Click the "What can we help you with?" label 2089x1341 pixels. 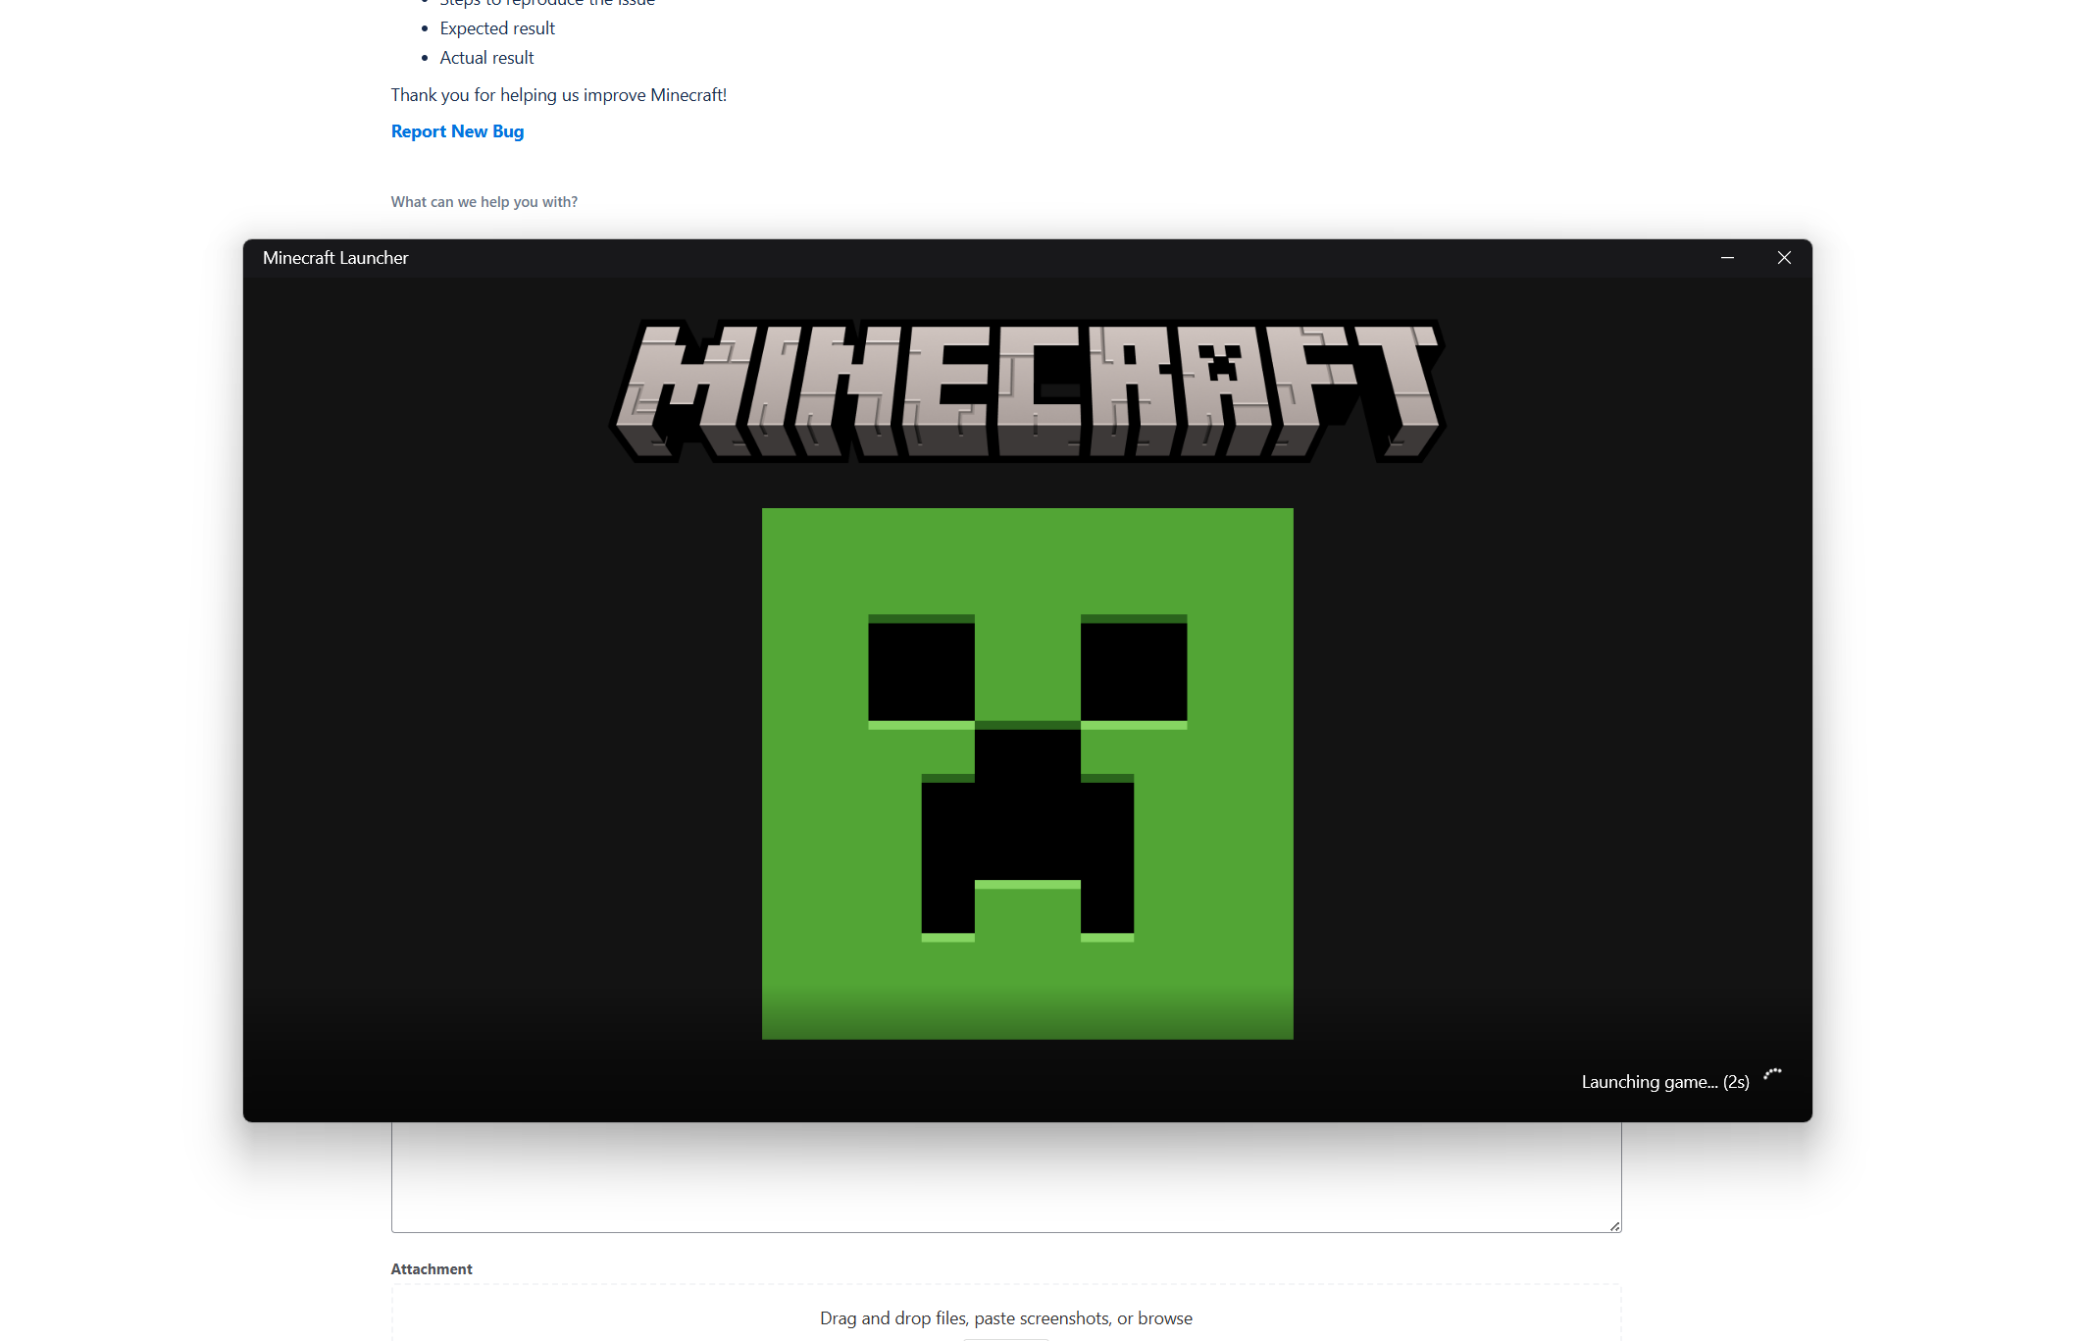click(x=484, y=202)
